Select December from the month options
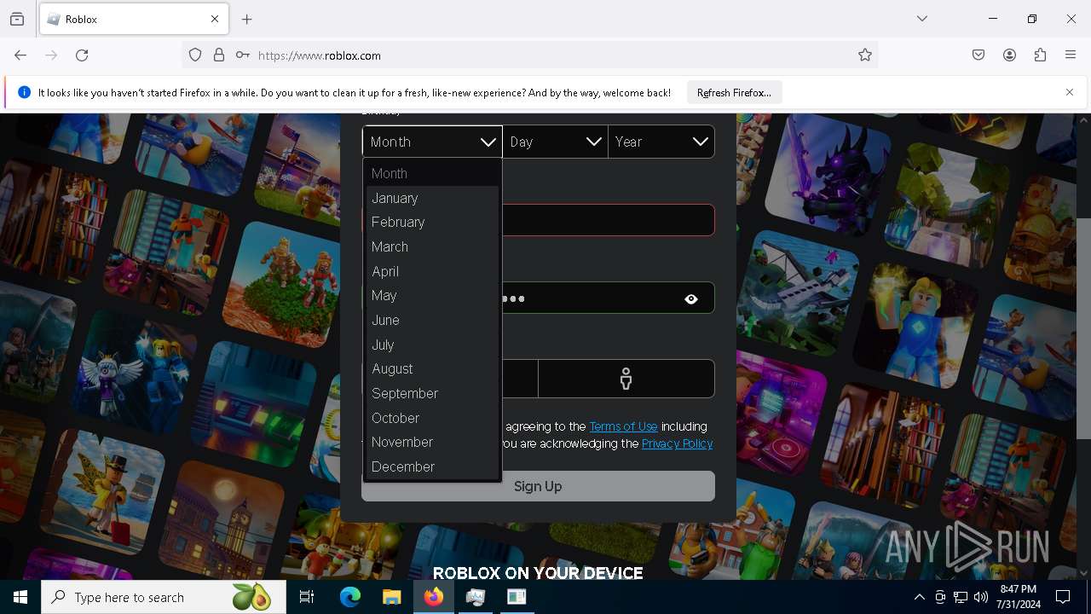Viewport: 1091px width, 614px height. 431,466
